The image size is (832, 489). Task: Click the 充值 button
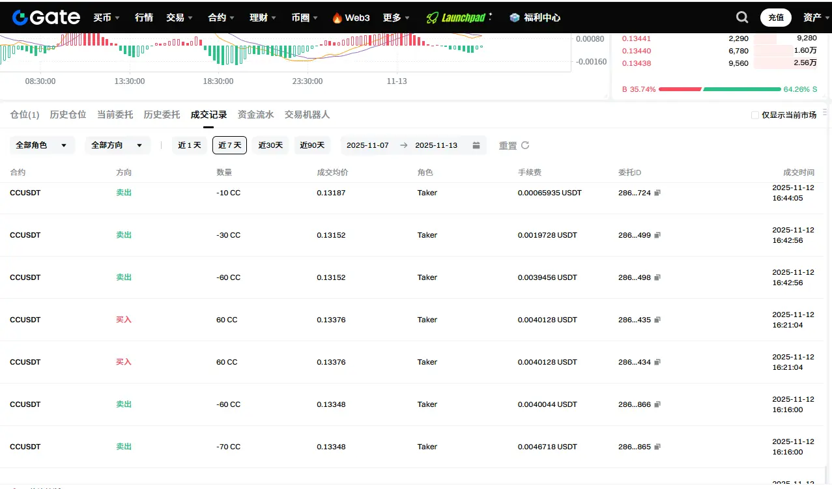click(x=776, y=18)
